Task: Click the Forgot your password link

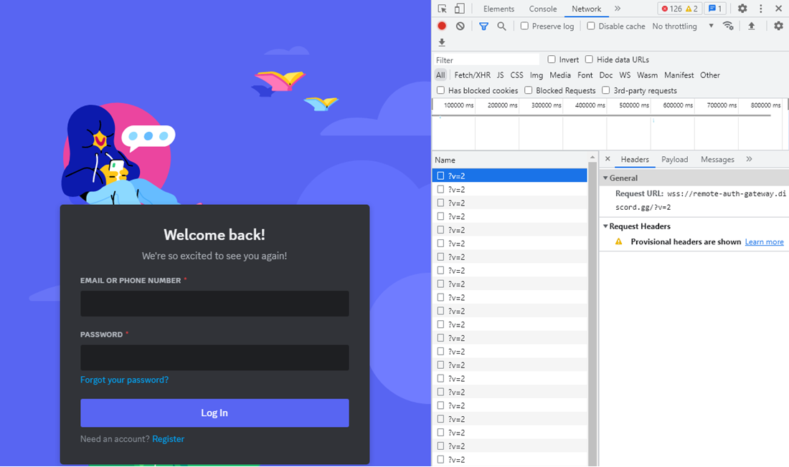Action: 124,380
